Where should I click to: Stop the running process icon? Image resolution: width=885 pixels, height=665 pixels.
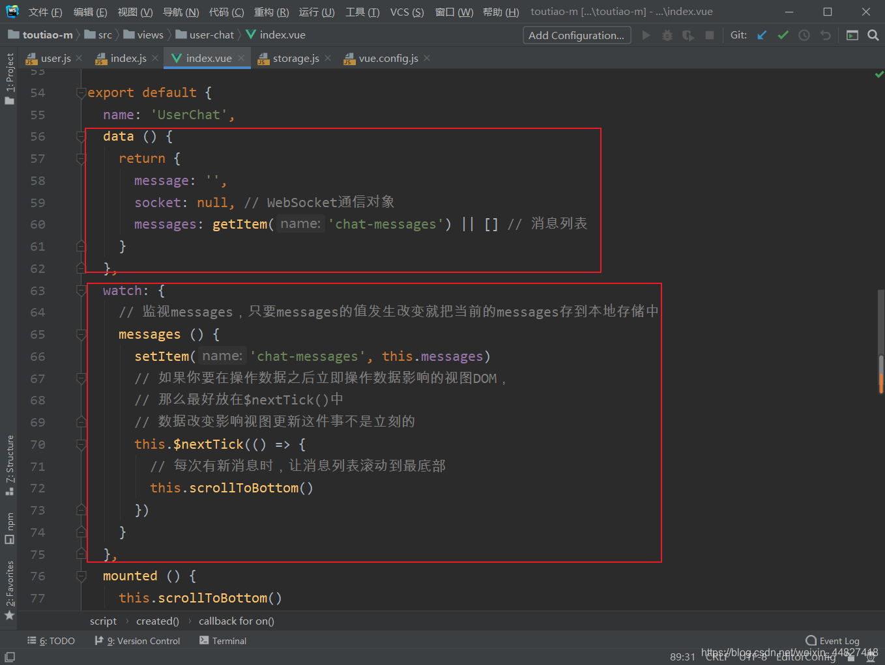coord(710,35)
